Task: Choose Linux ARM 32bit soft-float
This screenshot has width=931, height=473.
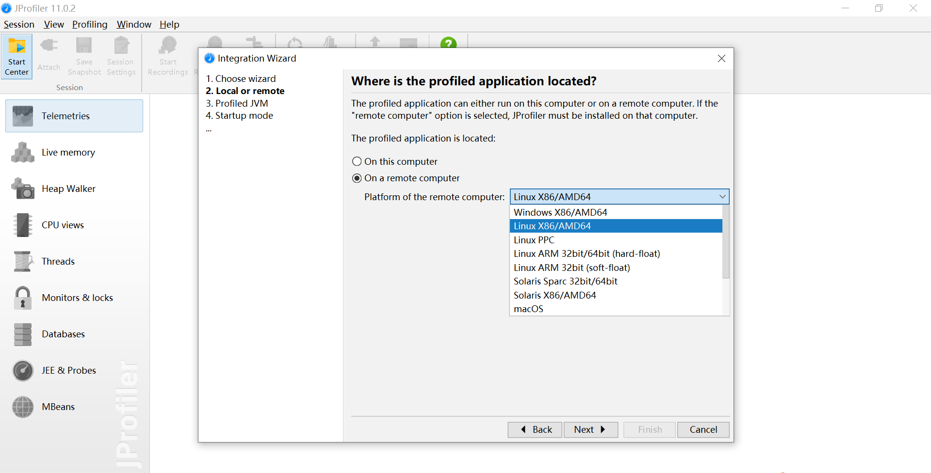Action: (x=616, y=268)
